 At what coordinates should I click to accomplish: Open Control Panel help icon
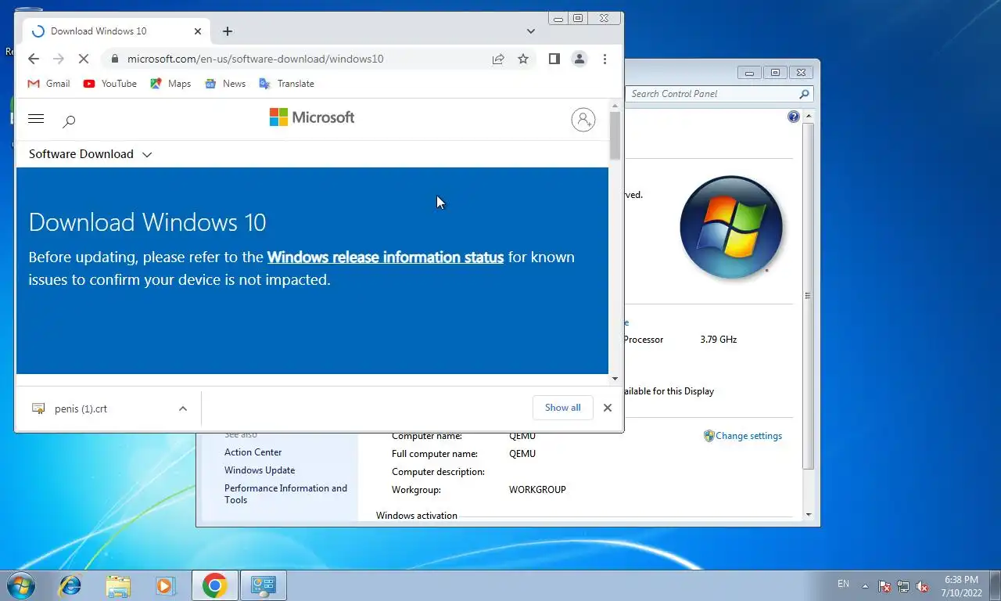coord(794,117)
